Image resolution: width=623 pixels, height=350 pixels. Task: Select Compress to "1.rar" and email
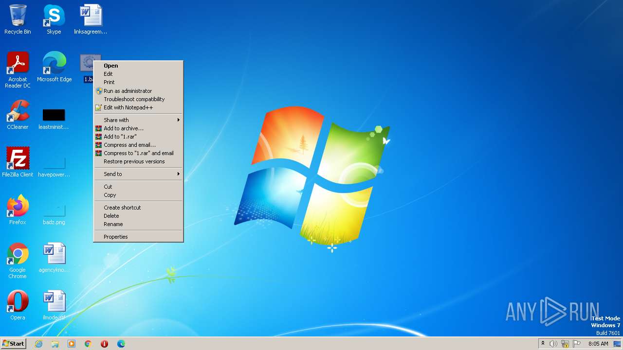click(138, 153)
